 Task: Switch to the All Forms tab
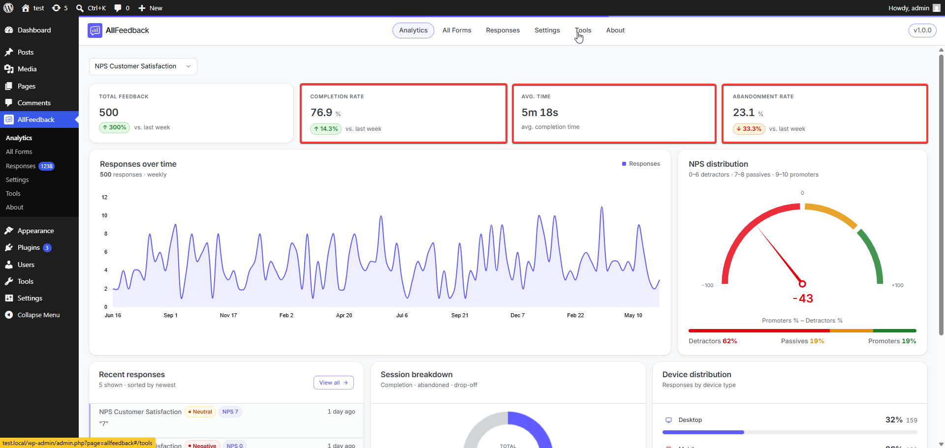click(x=457, y=30)
